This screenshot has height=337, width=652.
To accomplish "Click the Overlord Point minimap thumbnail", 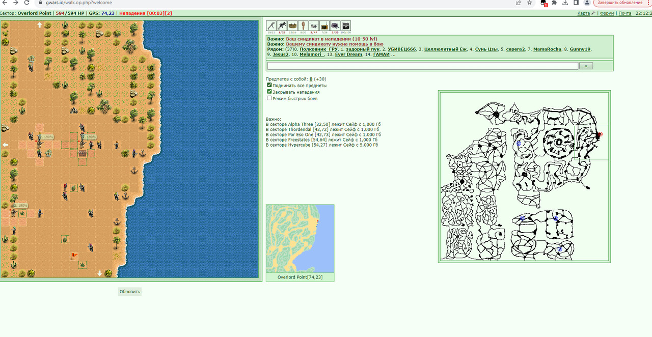I will 300,239.
